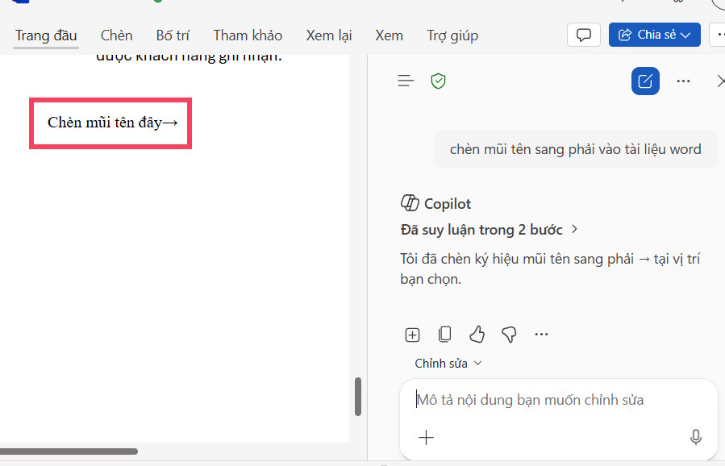The image size is (725, 466).
Task: Give the response a thumbs down
Action: tap(509, 334)
